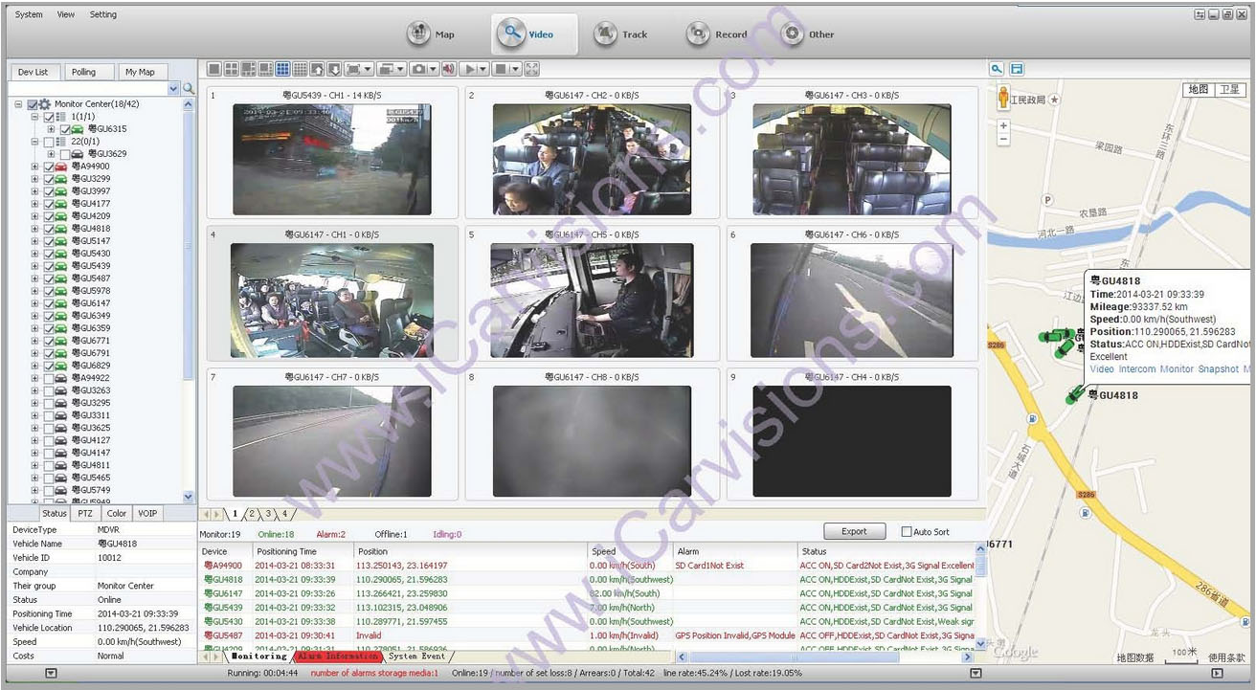Click the Export button
Viewport: 1256px width, 690px height.
tap(854, 531)
